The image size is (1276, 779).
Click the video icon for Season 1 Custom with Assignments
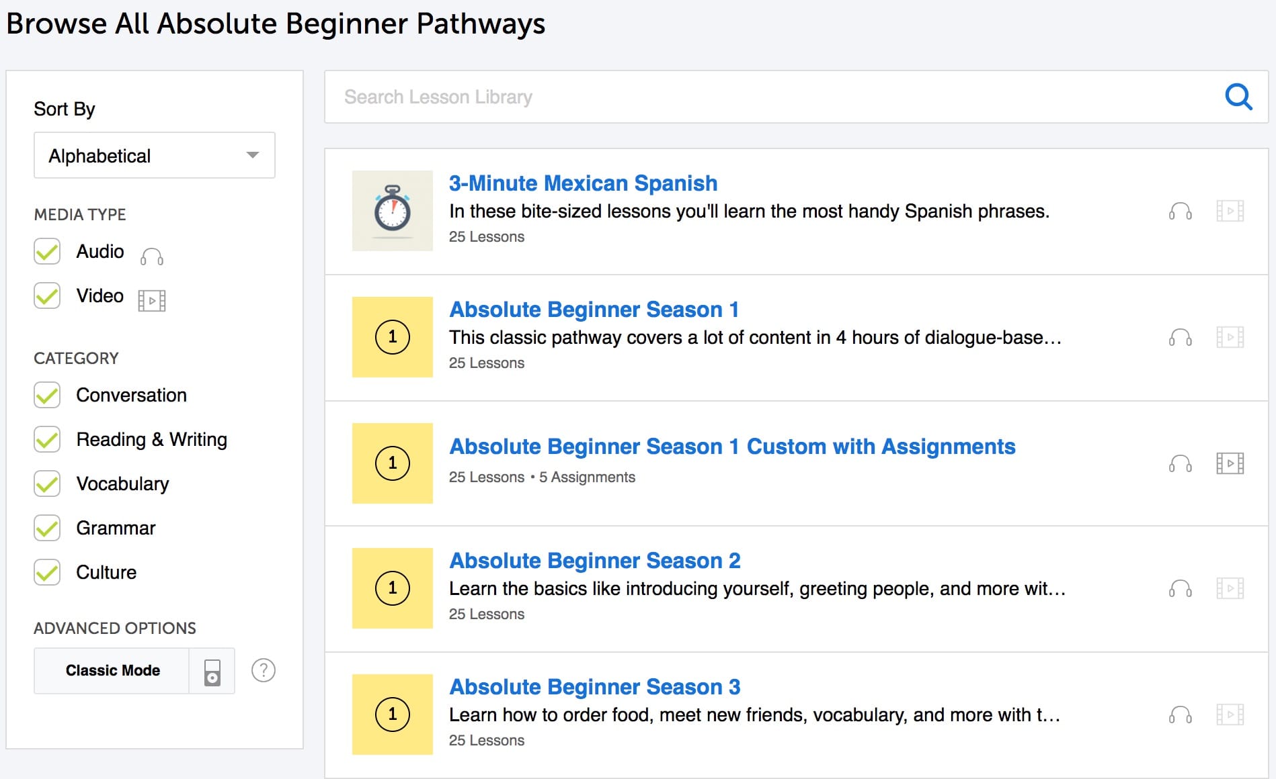1230,463
